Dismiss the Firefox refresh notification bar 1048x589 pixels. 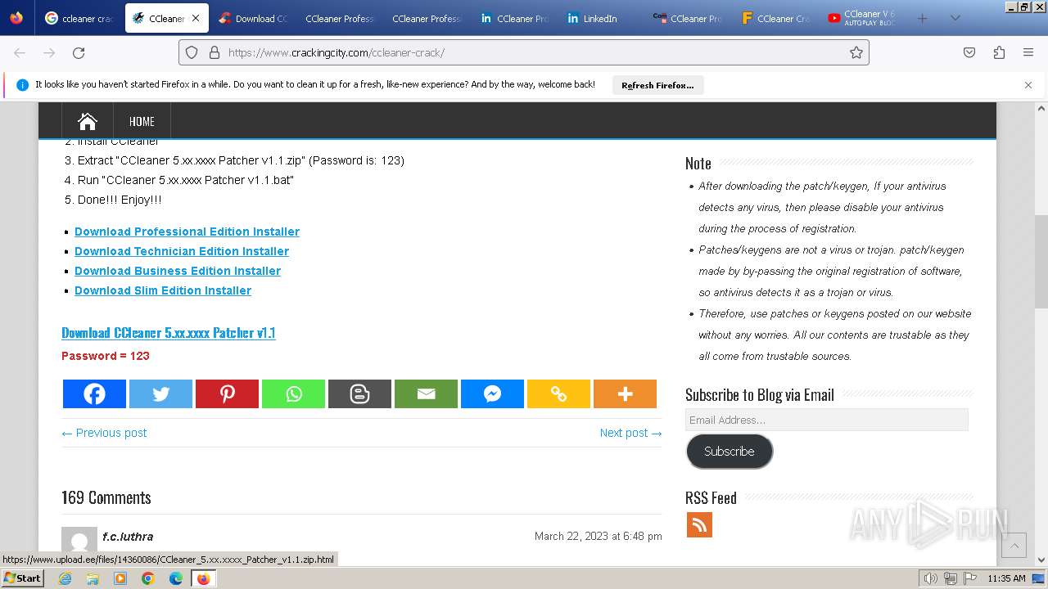[x=1028, y=85]
